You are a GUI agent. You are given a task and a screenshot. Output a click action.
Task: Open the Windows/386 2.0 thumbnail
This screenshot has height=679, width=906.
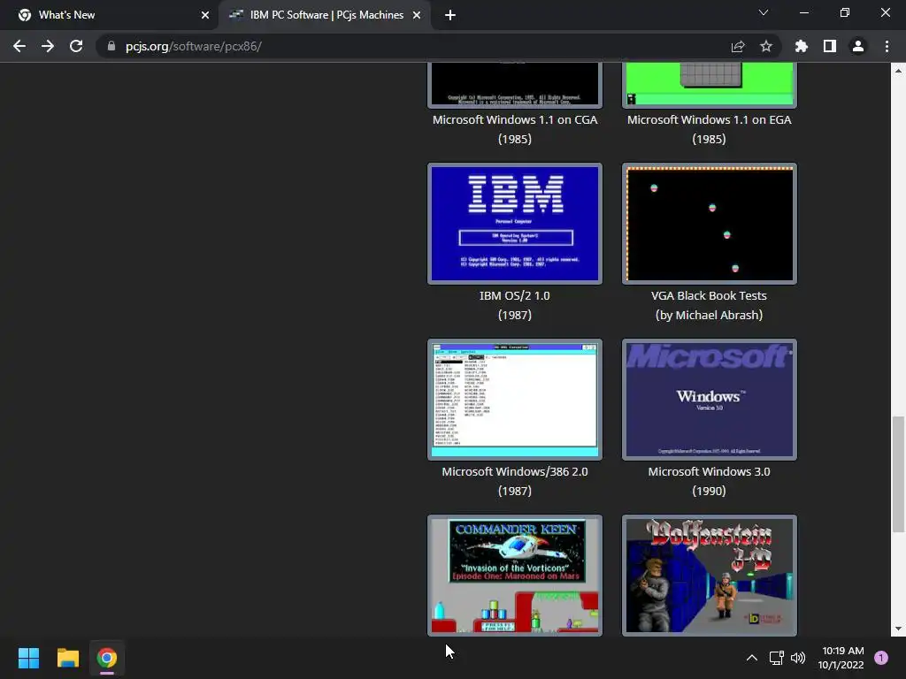(x=515, y=400)
